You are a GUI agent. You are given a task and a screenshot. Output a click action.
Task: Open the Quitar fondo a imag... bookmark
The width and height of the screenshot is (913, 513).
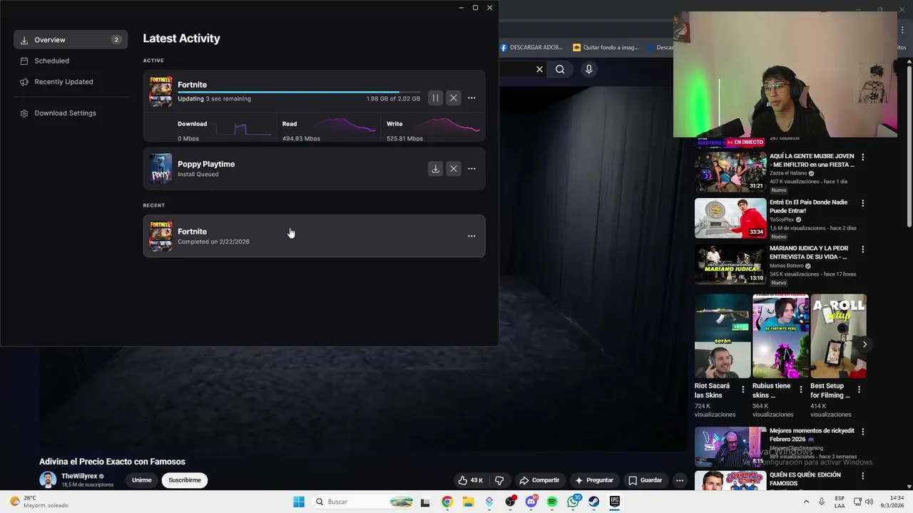coord(606,48)
